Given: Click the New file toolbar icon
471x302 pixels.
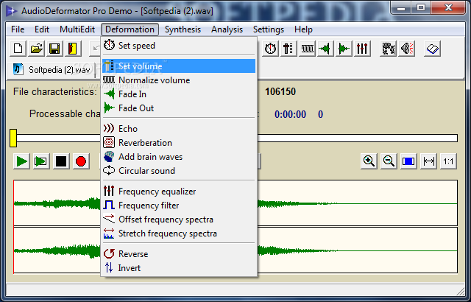Looking at the screenshot, I should pyautogui.click(x=18, y=49).
